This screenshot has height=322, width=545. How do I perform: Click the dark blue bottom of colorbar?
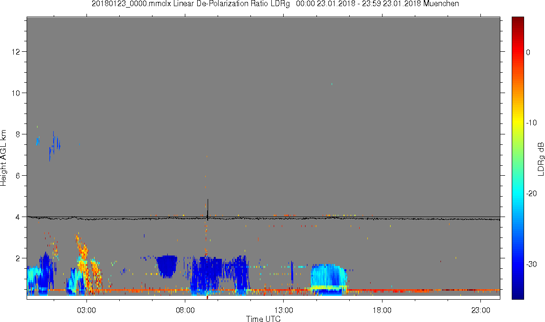tap(517, 294)
